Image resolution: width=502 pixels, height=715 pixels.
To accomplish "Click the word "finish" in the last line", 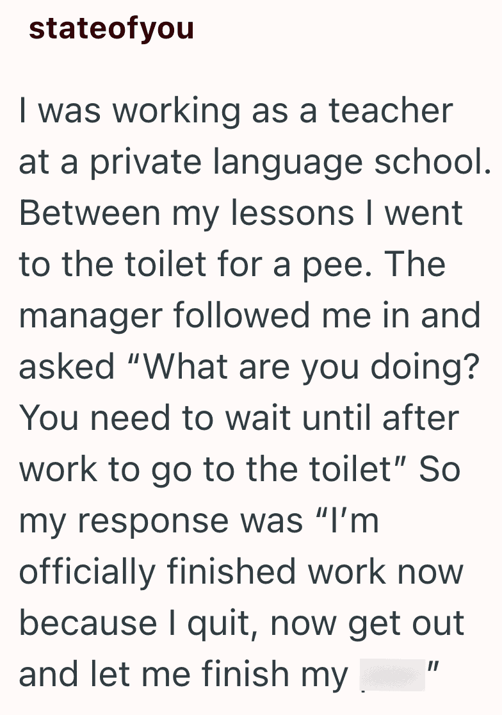I will pos(245,674).
